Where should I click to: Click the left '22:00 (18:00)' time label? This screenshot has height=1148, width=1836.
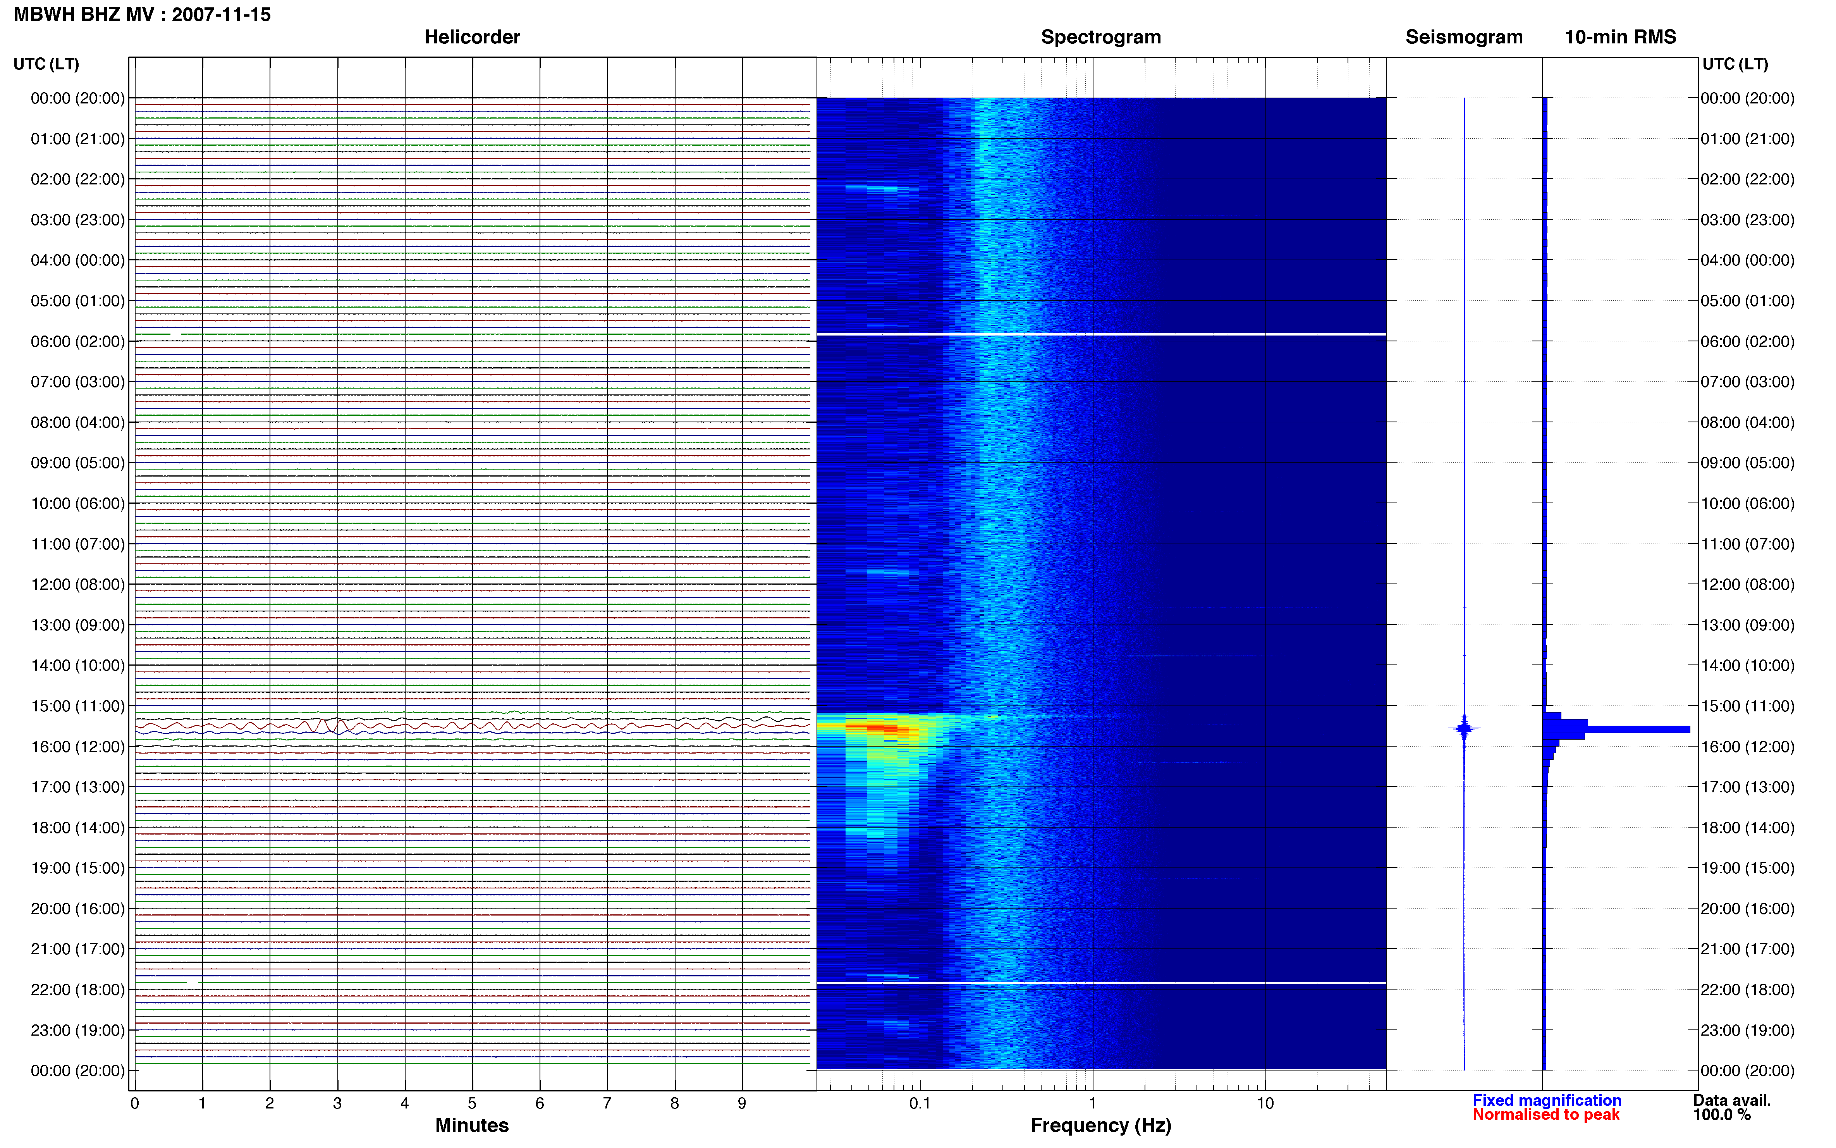pos(77,989)
